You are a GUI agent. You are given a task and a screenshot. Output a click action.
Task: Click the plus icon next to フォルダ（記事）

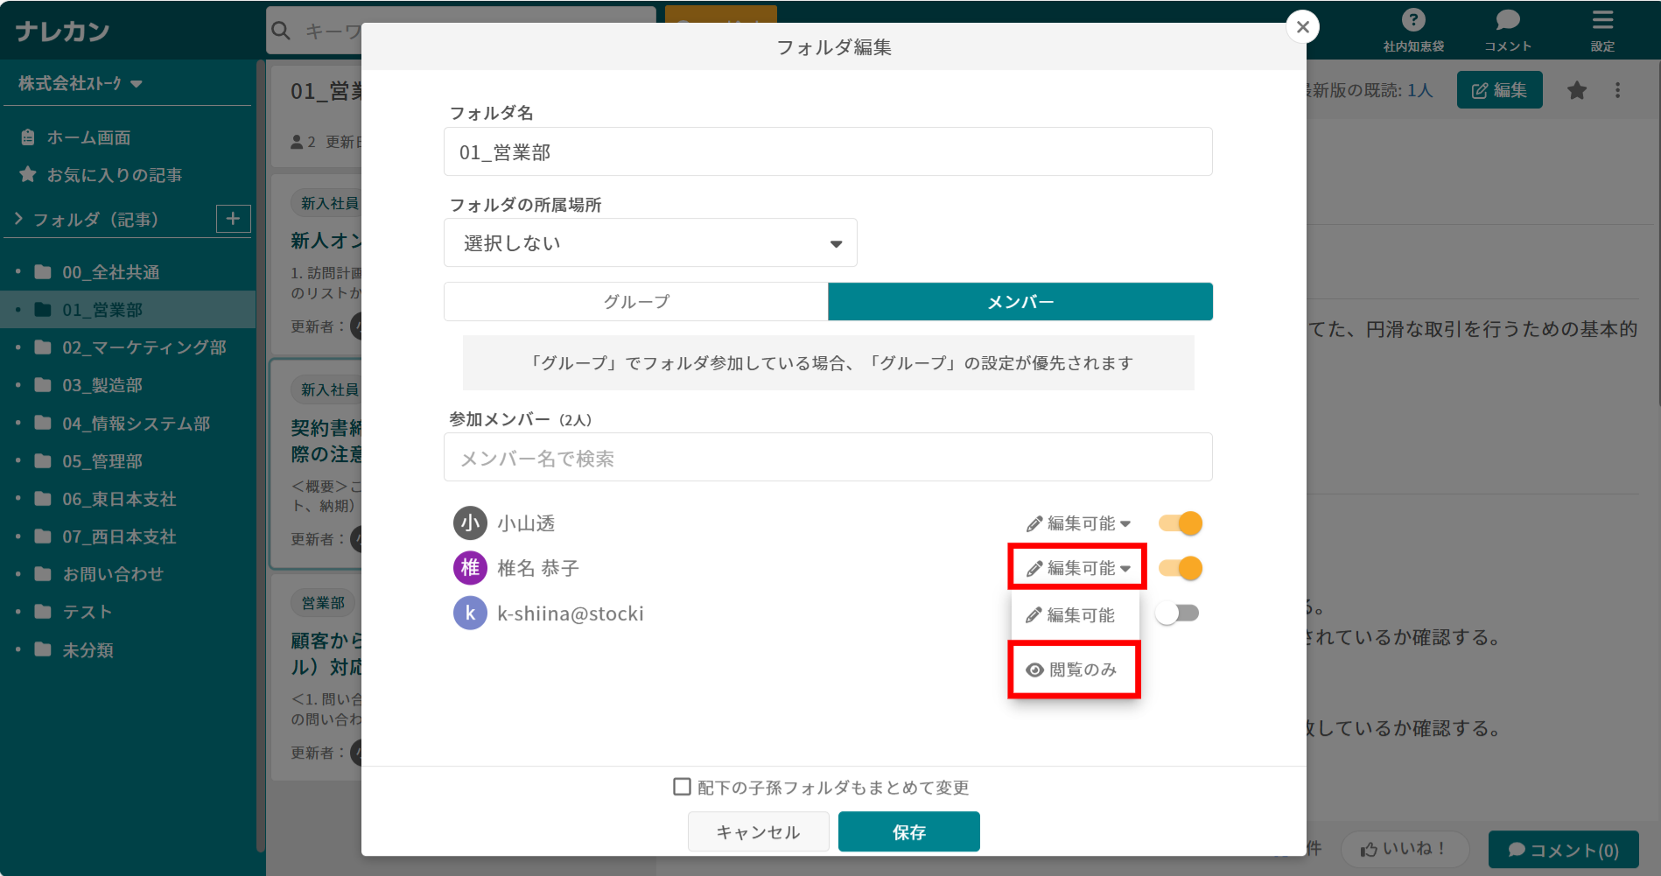233,219
